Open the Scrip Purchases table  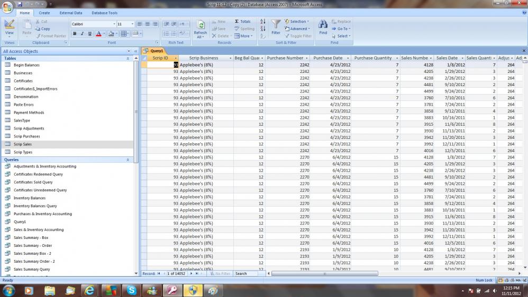[x=26, y=136]
